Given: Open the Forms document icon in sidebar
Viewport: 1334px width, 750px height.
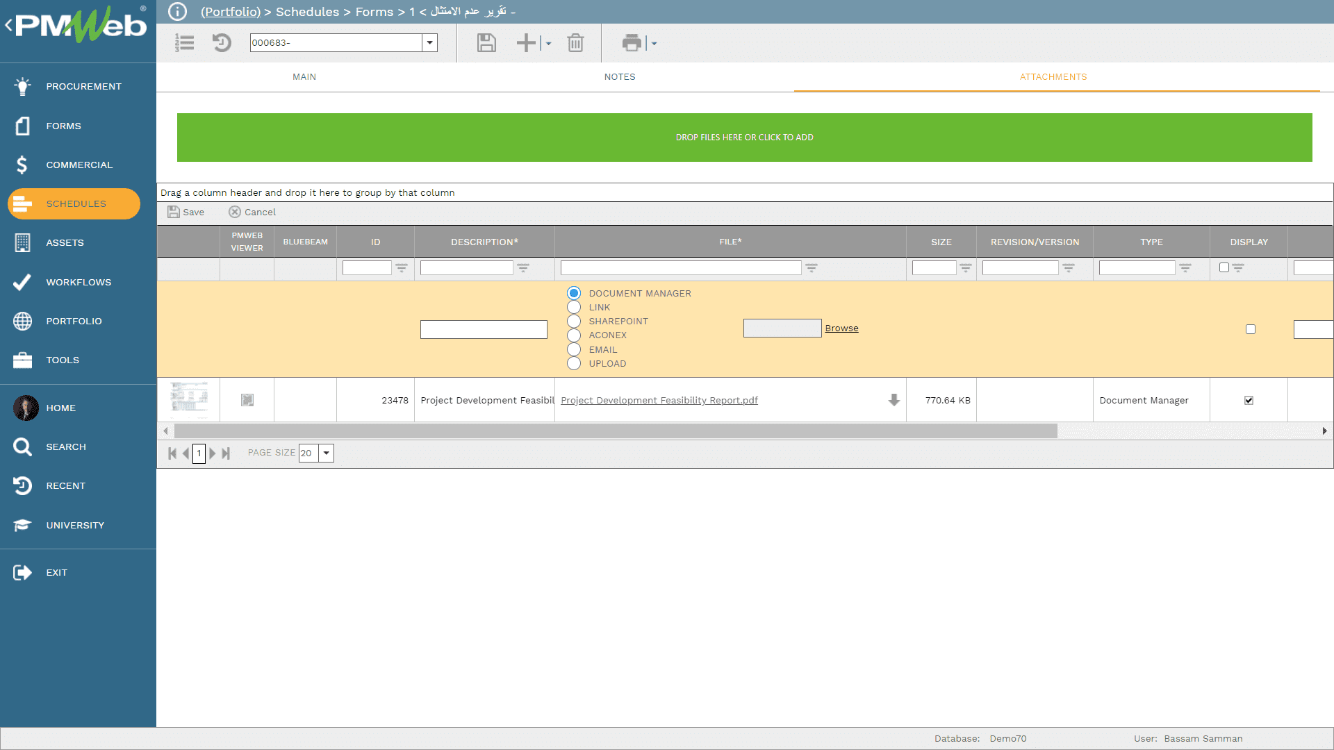Looking at the screenshot, I should click(x=22, y=126).
